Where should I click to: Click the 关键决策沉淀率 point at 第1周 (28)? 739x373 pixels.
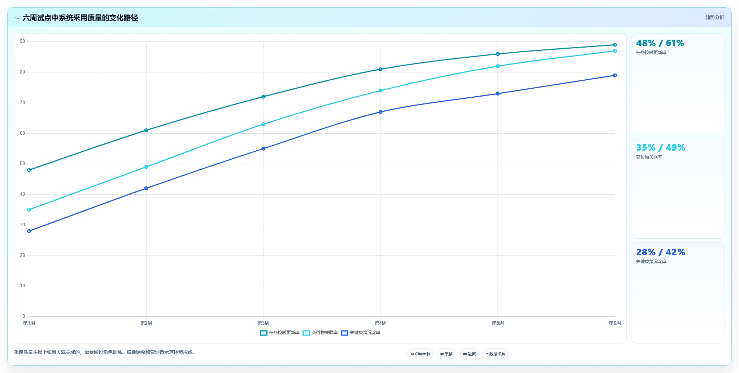pos(29,231)
